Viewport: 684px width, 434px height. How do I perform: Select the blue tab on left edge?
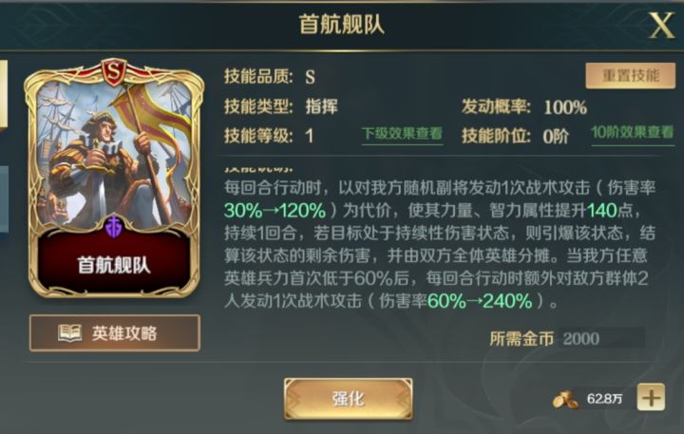[x=4, y=198]
